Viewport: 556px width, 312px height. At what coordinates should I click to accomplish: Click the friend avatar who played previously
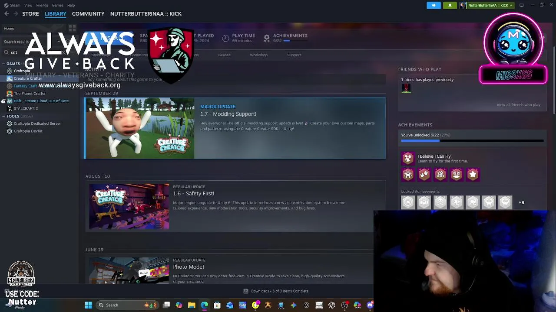(406, 88)
